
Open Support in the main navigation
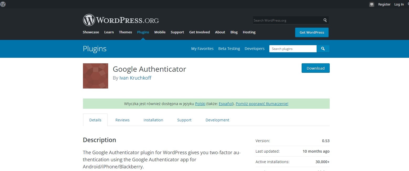177,32
